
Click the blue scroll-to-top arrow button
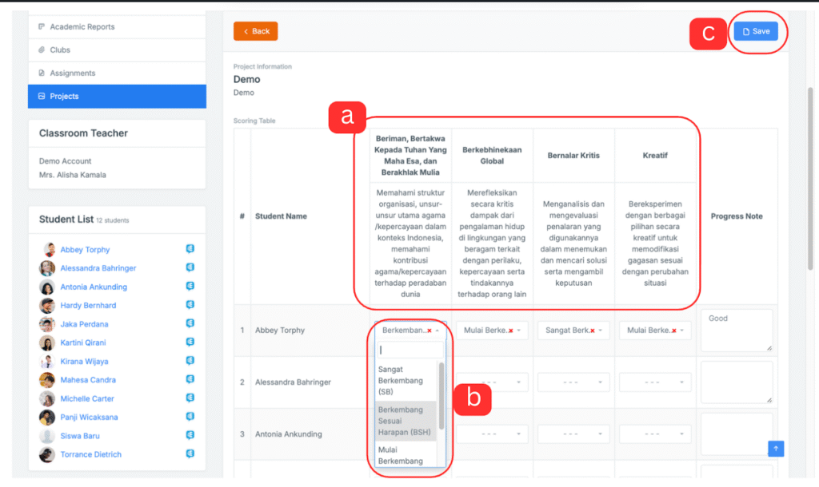pyautogui.click(x=775, y=449)
